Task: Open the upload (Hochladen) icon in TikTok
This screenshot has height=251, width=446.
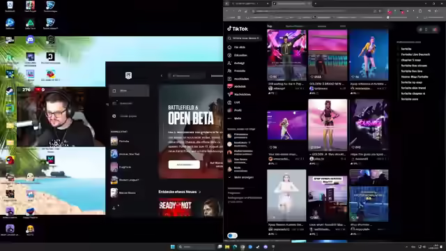Action: coord(229,79)
